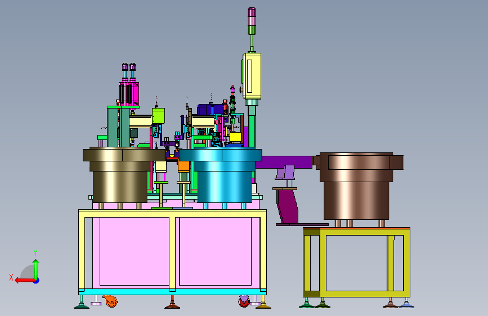Select the maroon support bracket under track

tap(288, 206)
